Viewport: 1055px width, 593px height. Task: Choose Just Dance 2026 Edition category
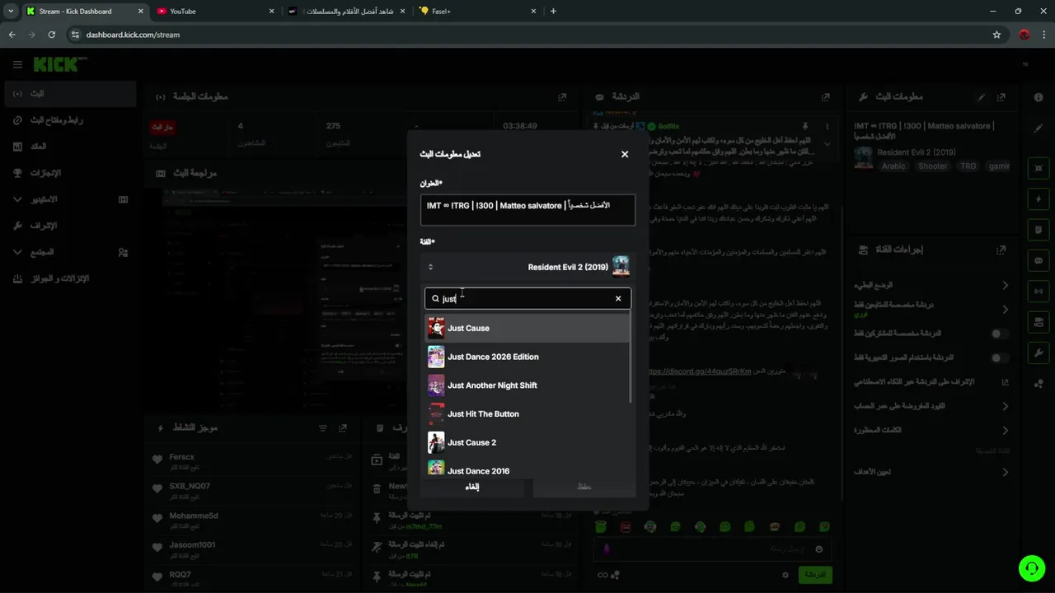coord(527,357)
